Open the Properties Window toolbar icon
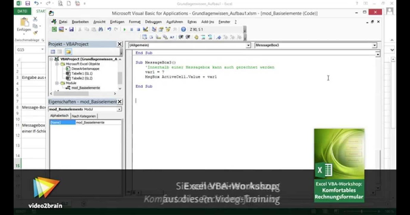410x215 pixels. click(x=161, y=29)
